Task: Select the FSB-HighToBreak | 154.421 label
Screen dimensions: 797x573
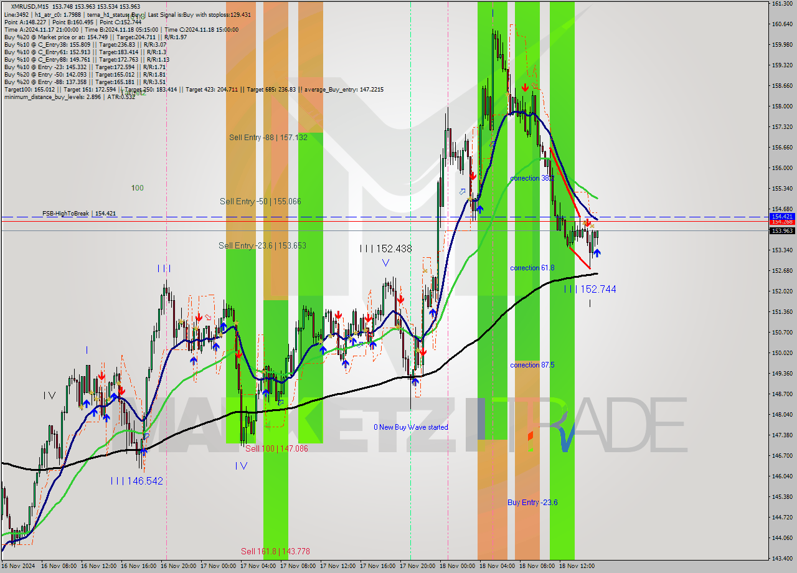Action: pos(79,214)
